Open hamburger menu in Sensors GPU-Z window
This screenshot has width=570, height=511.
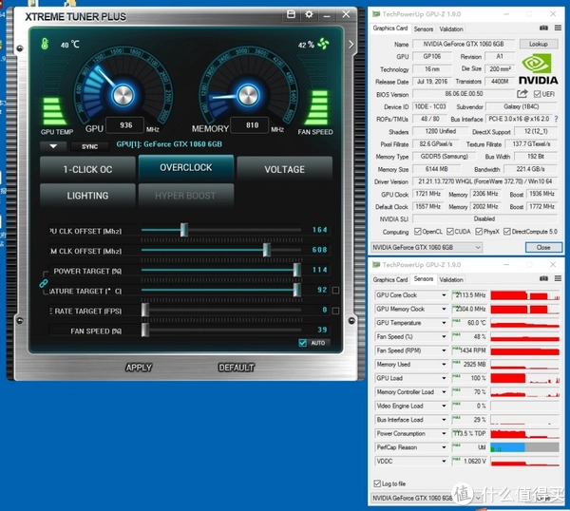[x=558, y=278]
